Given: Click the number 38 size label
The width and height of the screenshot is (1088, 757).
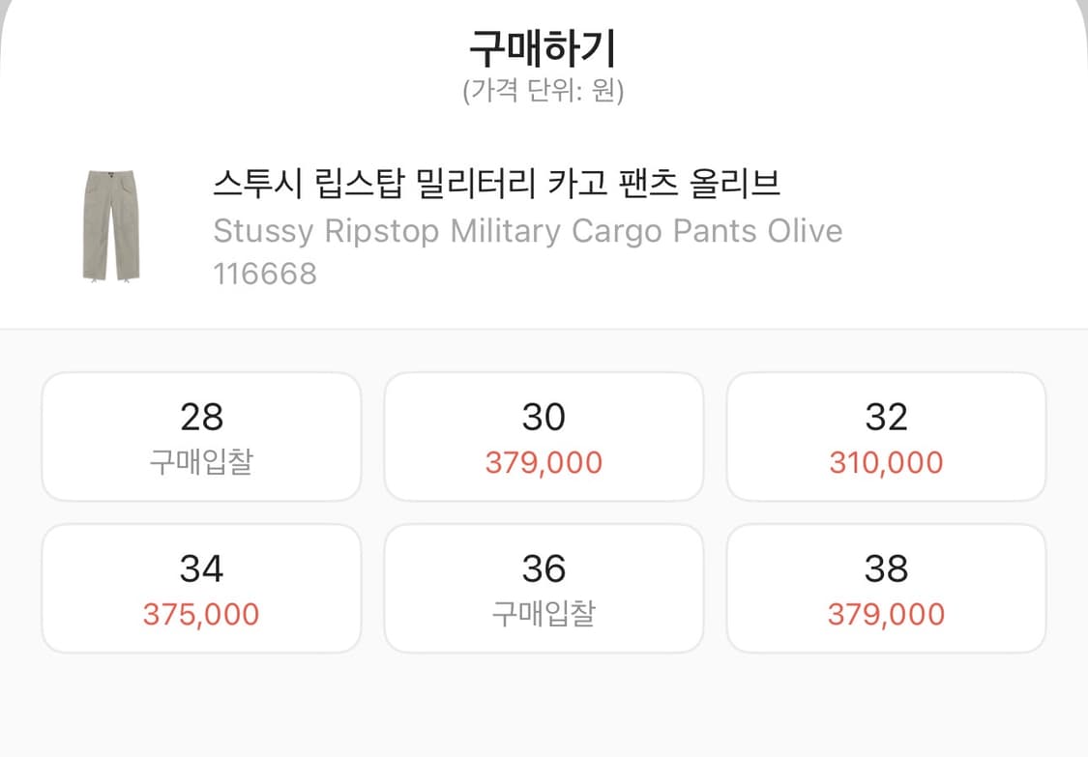Looking at the screenshot, I should [x=886, y=568].
